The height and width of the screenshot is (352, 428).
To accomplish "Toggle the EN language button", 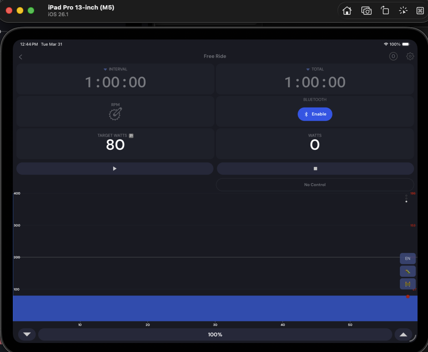I will click(x=408, y=258).
